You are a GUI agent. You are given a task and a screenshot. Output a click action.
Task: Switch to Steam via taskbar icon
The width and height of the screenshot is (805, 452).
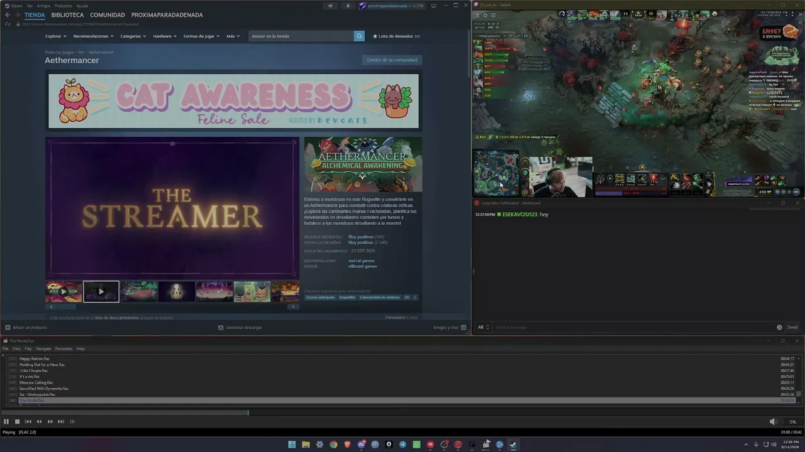click(x=513, y=444)
